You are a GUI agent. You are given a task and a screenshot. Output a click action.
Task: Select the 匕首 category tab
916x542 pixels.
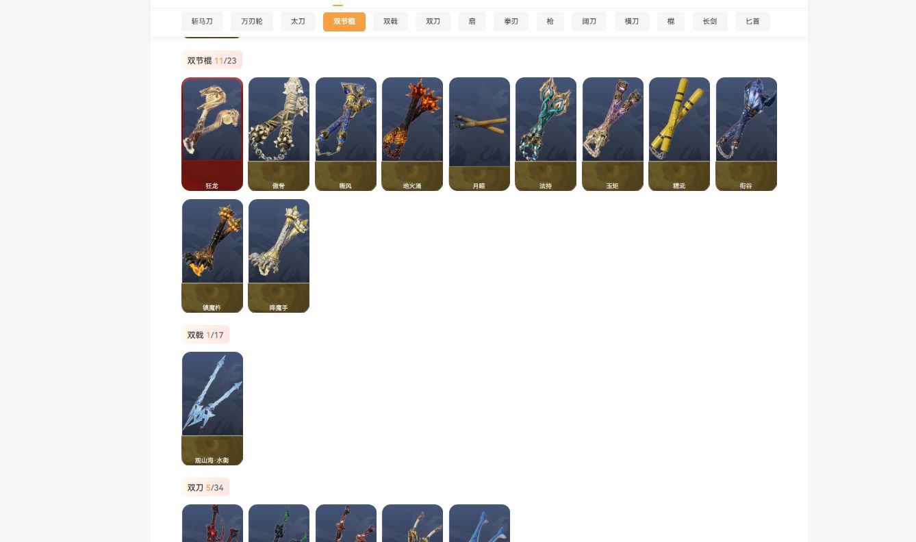pyautogui.click(x=752, y=22)
